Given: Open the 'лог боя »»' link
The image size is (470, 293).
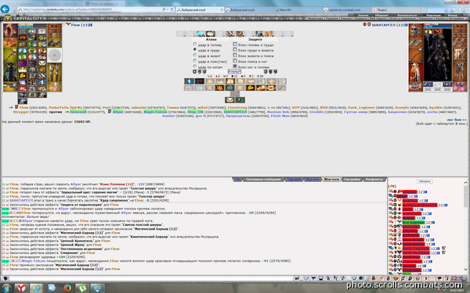Looking at the screenshot, I should pos(457,120).
